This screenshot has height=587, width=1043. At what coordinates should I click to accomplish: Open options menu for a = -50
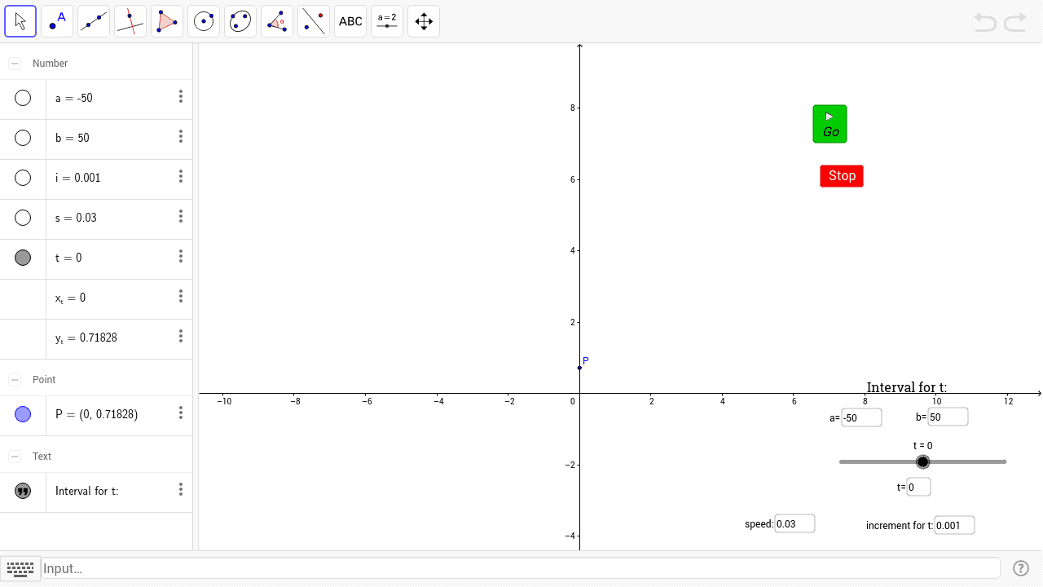(181, 97)
